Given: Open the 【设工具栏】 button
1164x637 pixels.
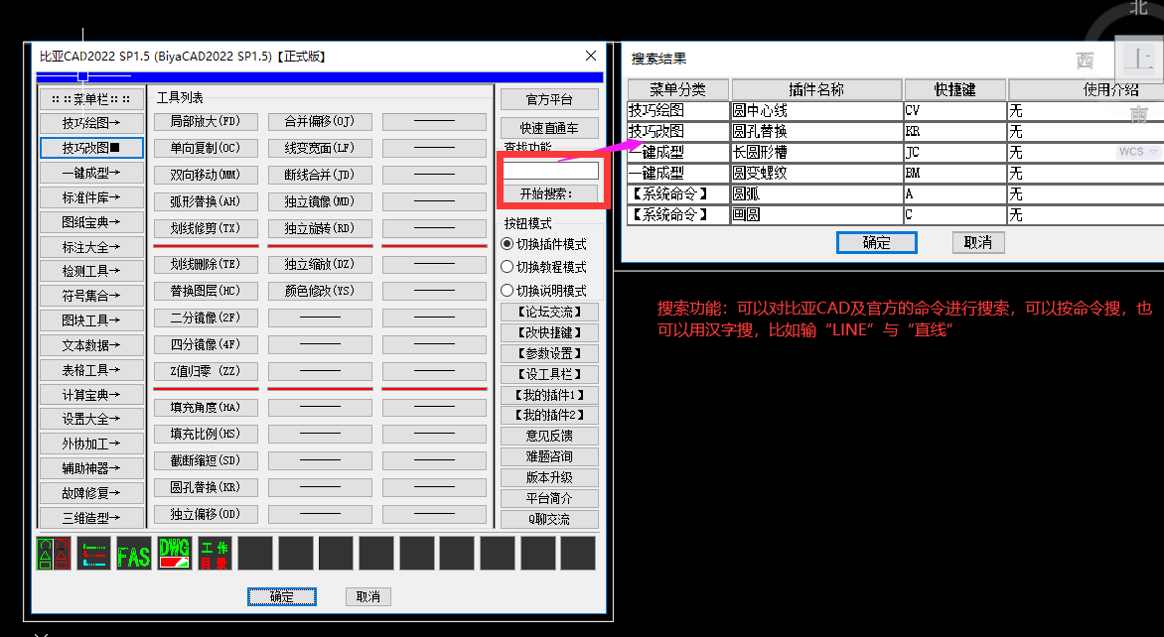Looking at the screenshot, I should click(549, 374).
